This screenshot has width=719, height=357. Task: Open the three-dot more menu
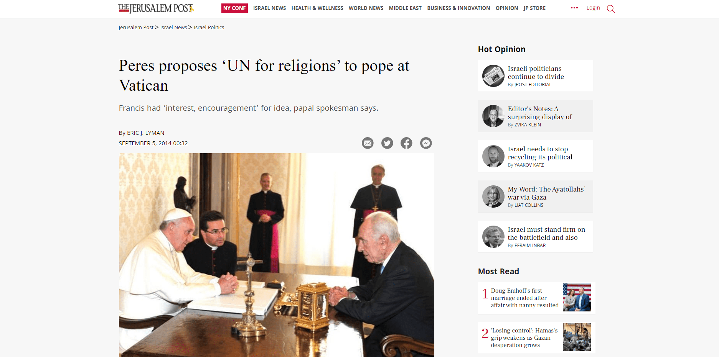[x=574, y=8]
